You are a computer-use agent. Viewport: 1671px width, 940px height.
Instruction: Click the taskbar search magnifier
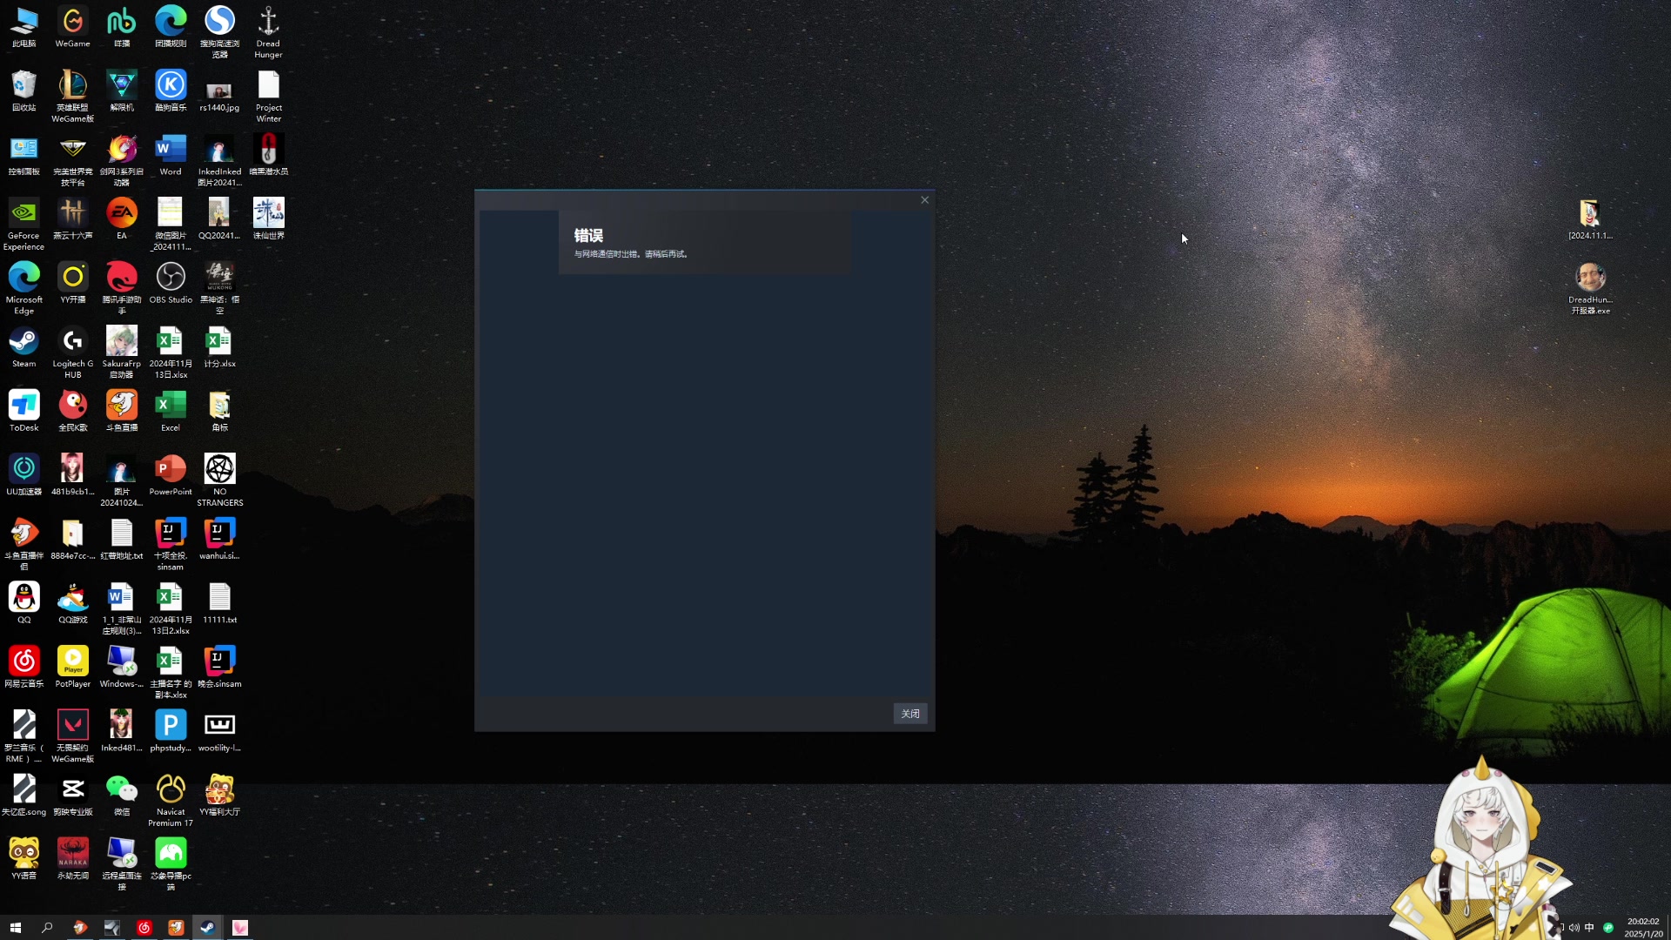point(47,928)
